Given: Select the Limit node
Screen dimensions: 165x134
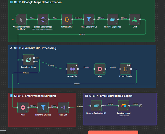Looking at the screenshot, I should (135, 20).
